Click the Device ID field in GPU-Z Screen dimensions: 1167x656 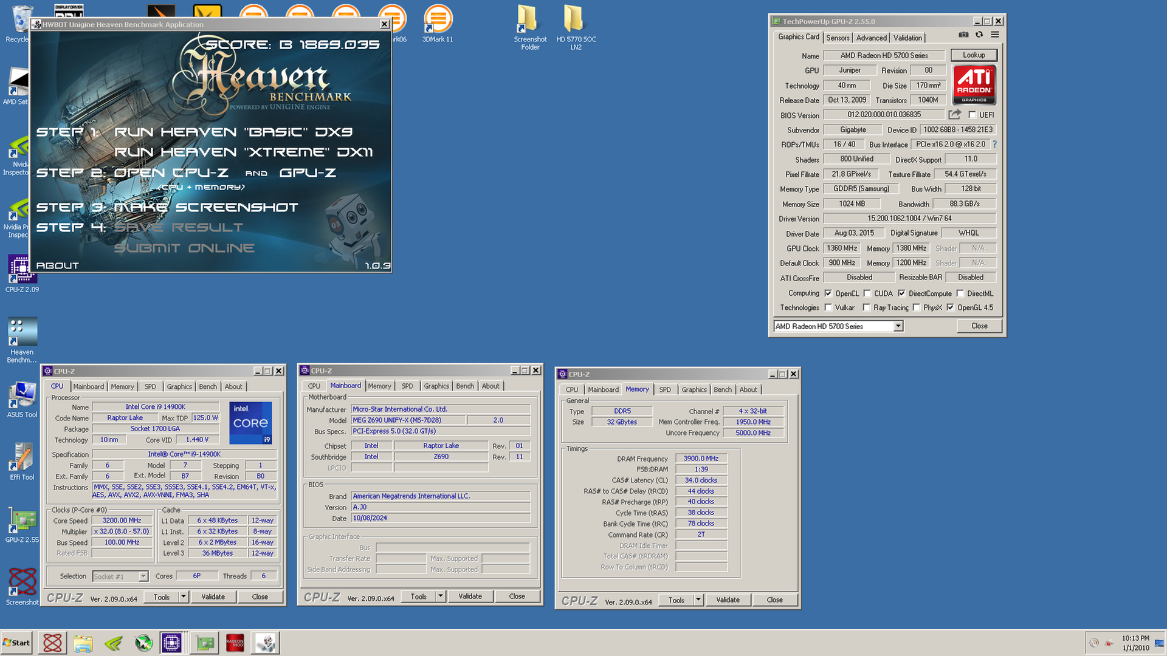coord(958,130)
